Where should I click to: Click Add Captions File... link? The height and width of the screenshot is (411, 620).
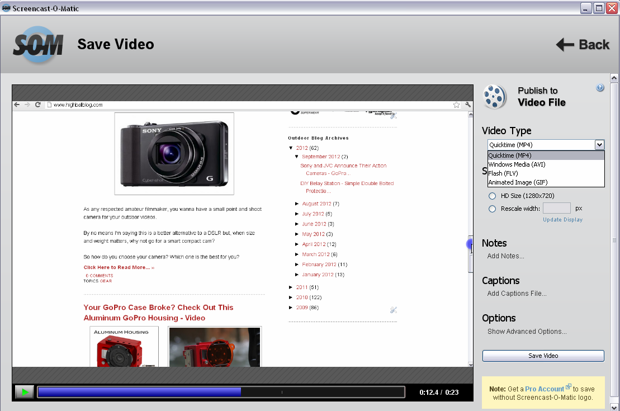[517, 294]
